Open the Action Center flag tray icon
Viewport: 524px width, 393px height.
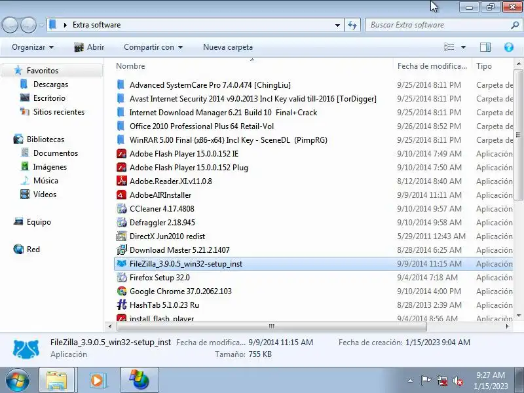pyautogui.click(x=426, y=381)
